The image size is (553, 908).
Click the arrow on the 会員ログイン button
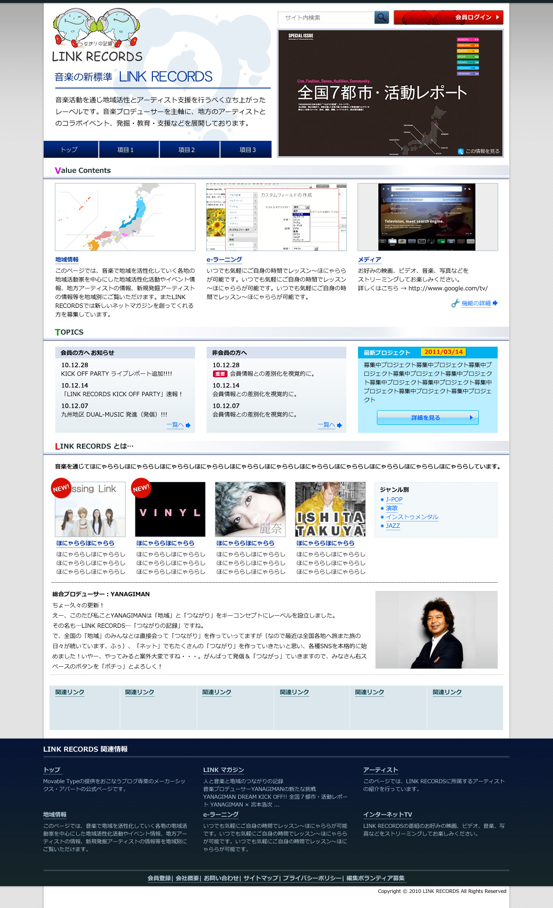coord(497,17)
